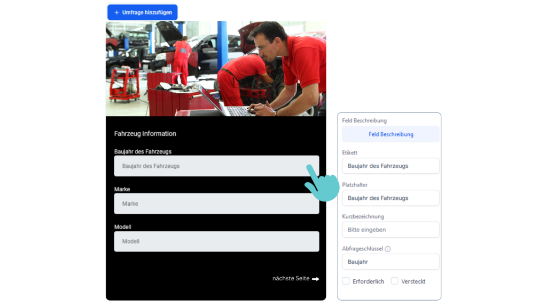Click the arrow icon beside nächste Seite
Image resolution: width=547 pixels, height=307 pixels.
click(x=316, y=279)
